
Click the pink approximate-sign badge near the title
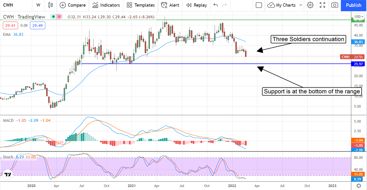(x=59, y=16)
